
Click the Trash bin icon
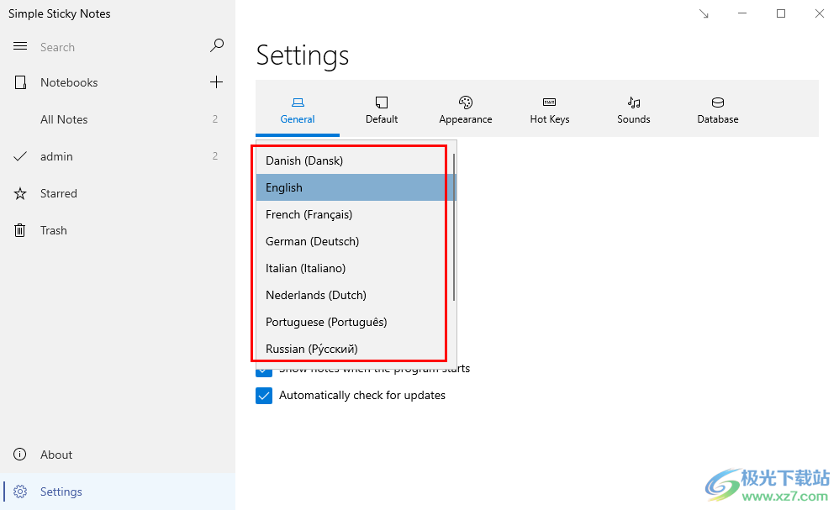(20, 230)
